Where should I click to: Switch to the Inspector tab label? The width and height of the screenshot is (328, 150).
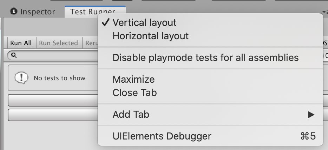pyautogui.click(x=38, y=12)
